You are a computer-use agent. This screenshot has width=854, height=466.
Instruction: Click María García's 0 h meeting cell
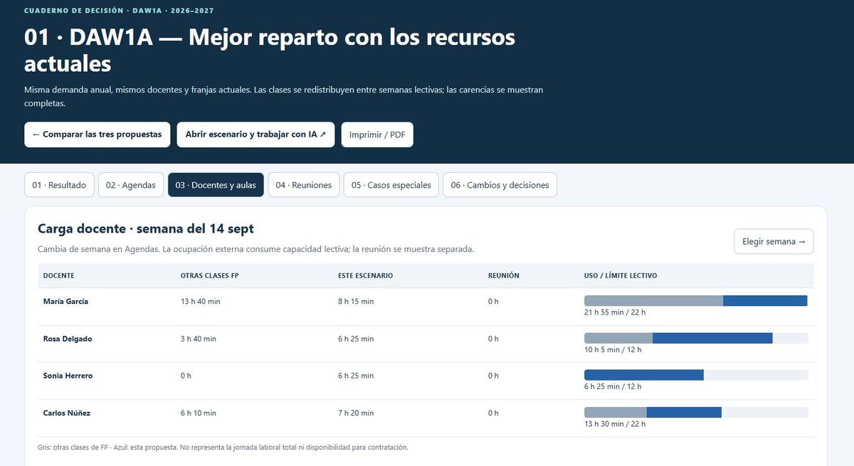493,302
